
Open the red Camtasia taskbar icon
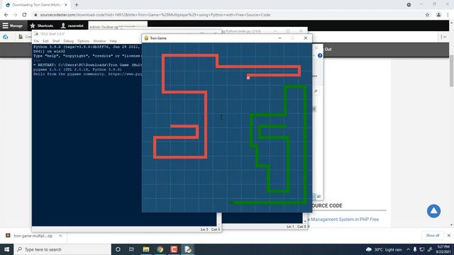174,249
